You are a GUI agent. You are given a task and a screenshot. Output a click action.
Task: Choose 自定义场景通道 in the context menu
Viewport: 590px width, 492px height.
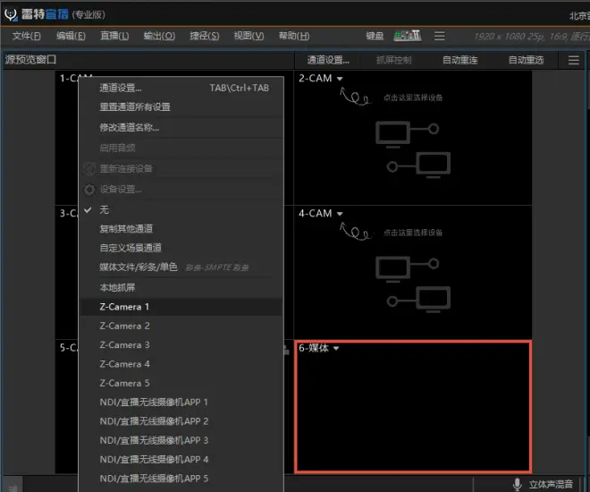click(x=181, y=248)
